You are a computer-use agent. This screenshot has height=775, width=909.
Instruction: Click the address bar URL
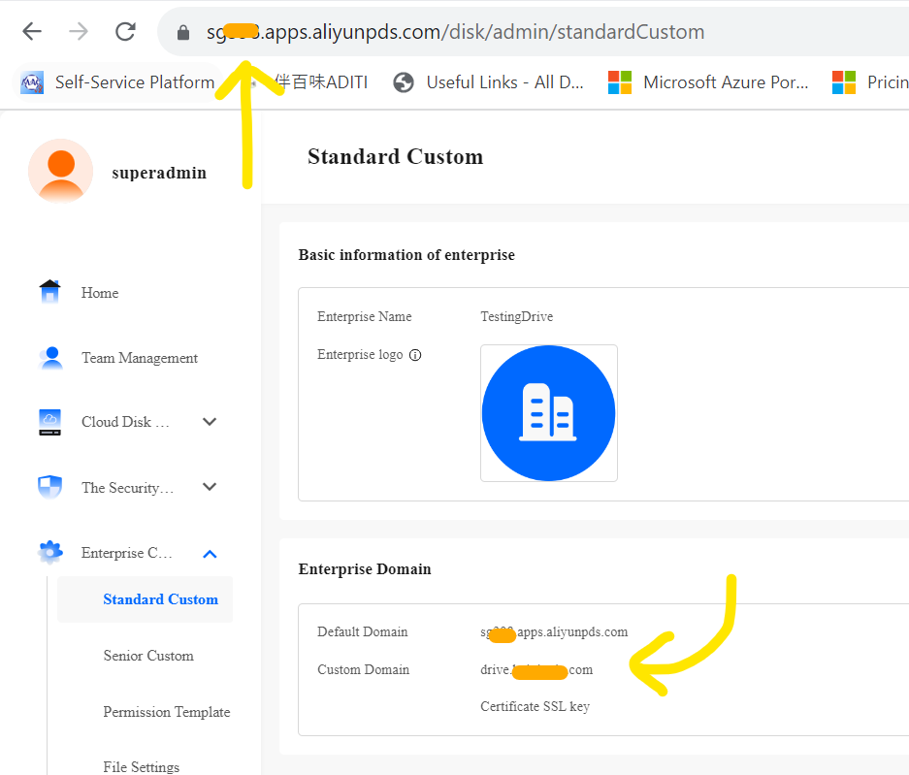pos(455,32)
